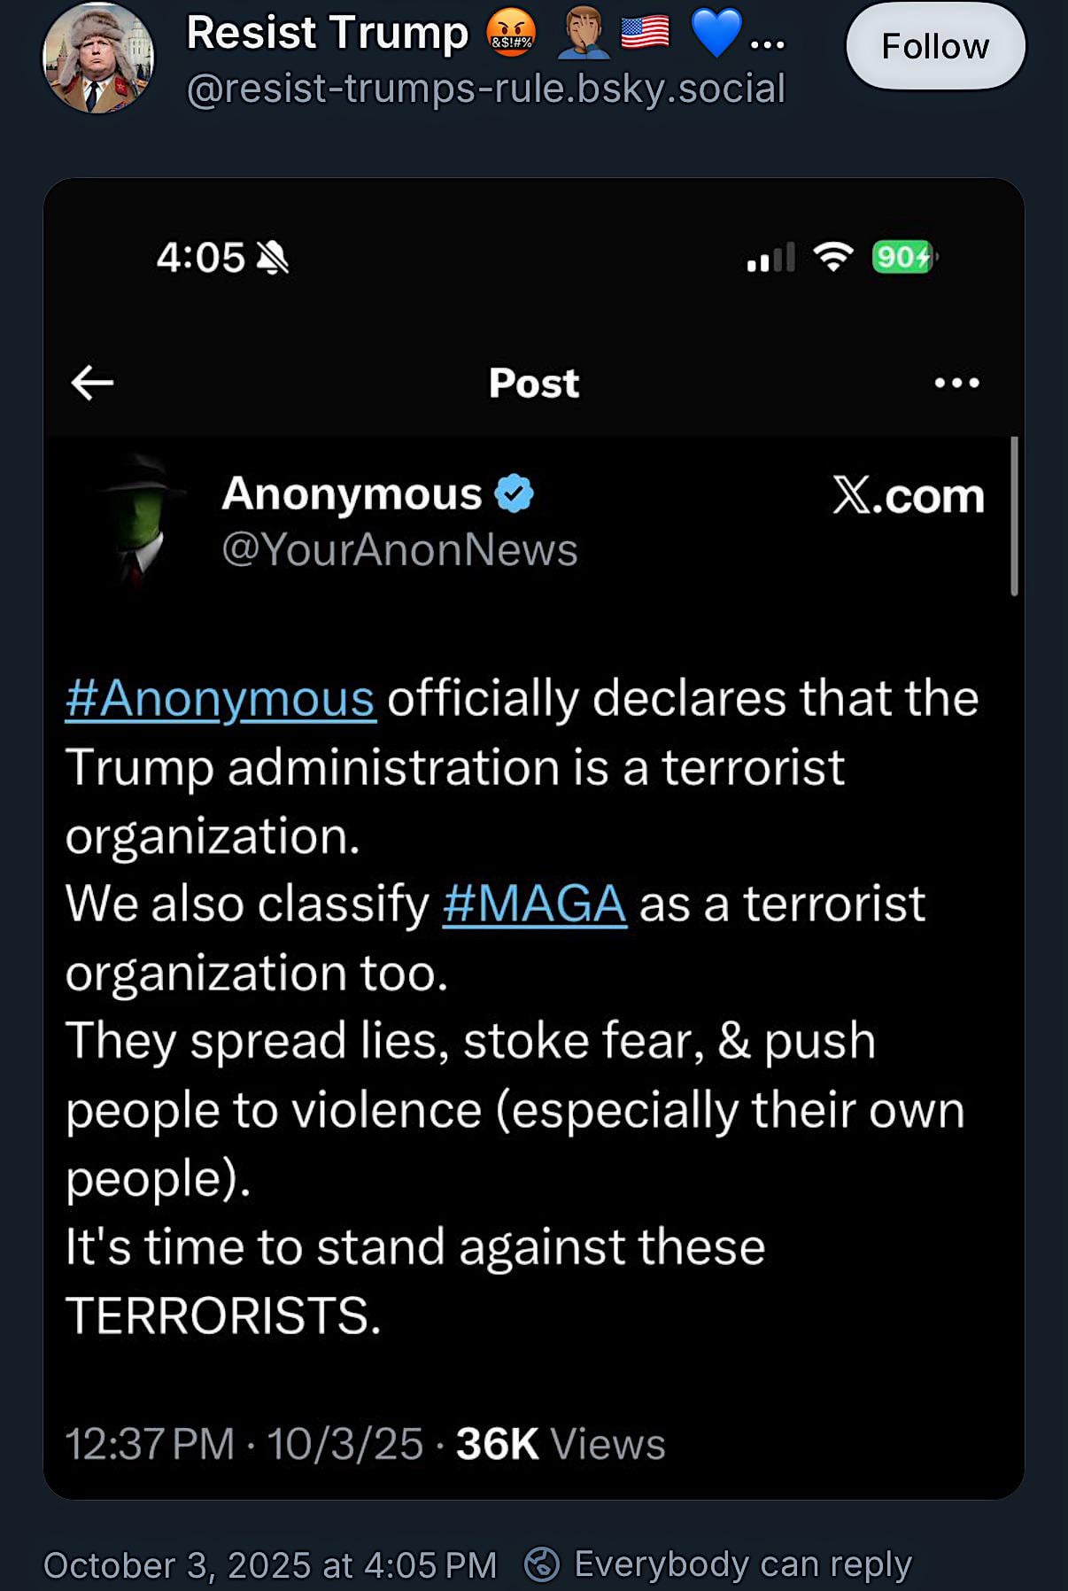The height and width of the screenshot is (1591, 1068).
Task: Click the muted bell notification icon
Action: pos(272,258)
